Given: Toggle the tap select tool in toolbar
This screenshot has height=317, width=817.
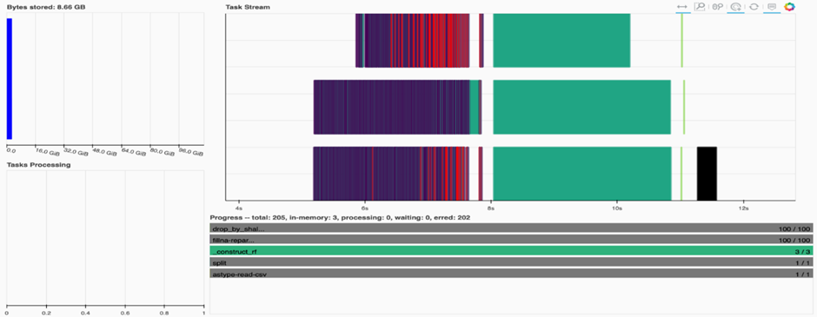Looking at the screenshot, I should 735,7.
